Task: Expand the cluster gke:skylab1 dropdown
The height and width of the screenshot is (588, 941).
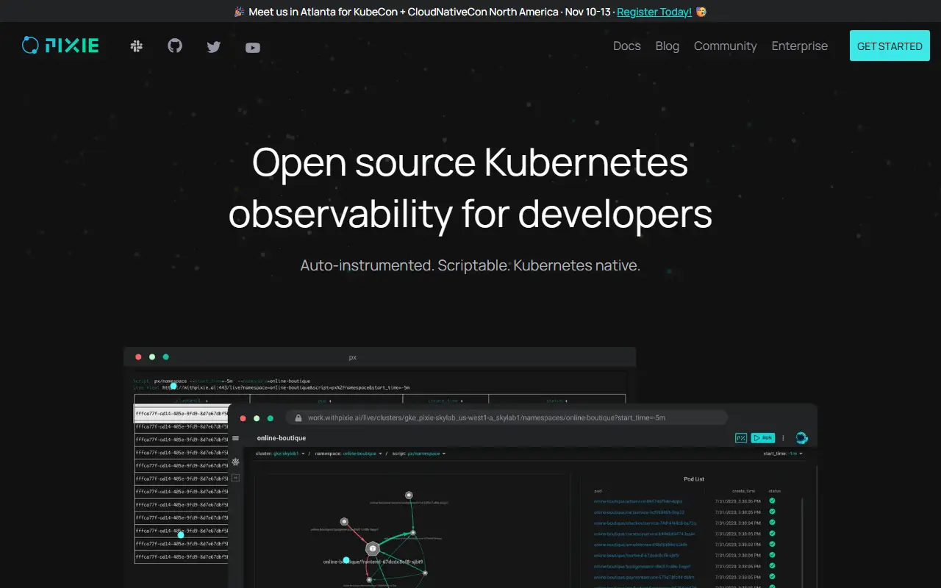Action: click(279, 453)
